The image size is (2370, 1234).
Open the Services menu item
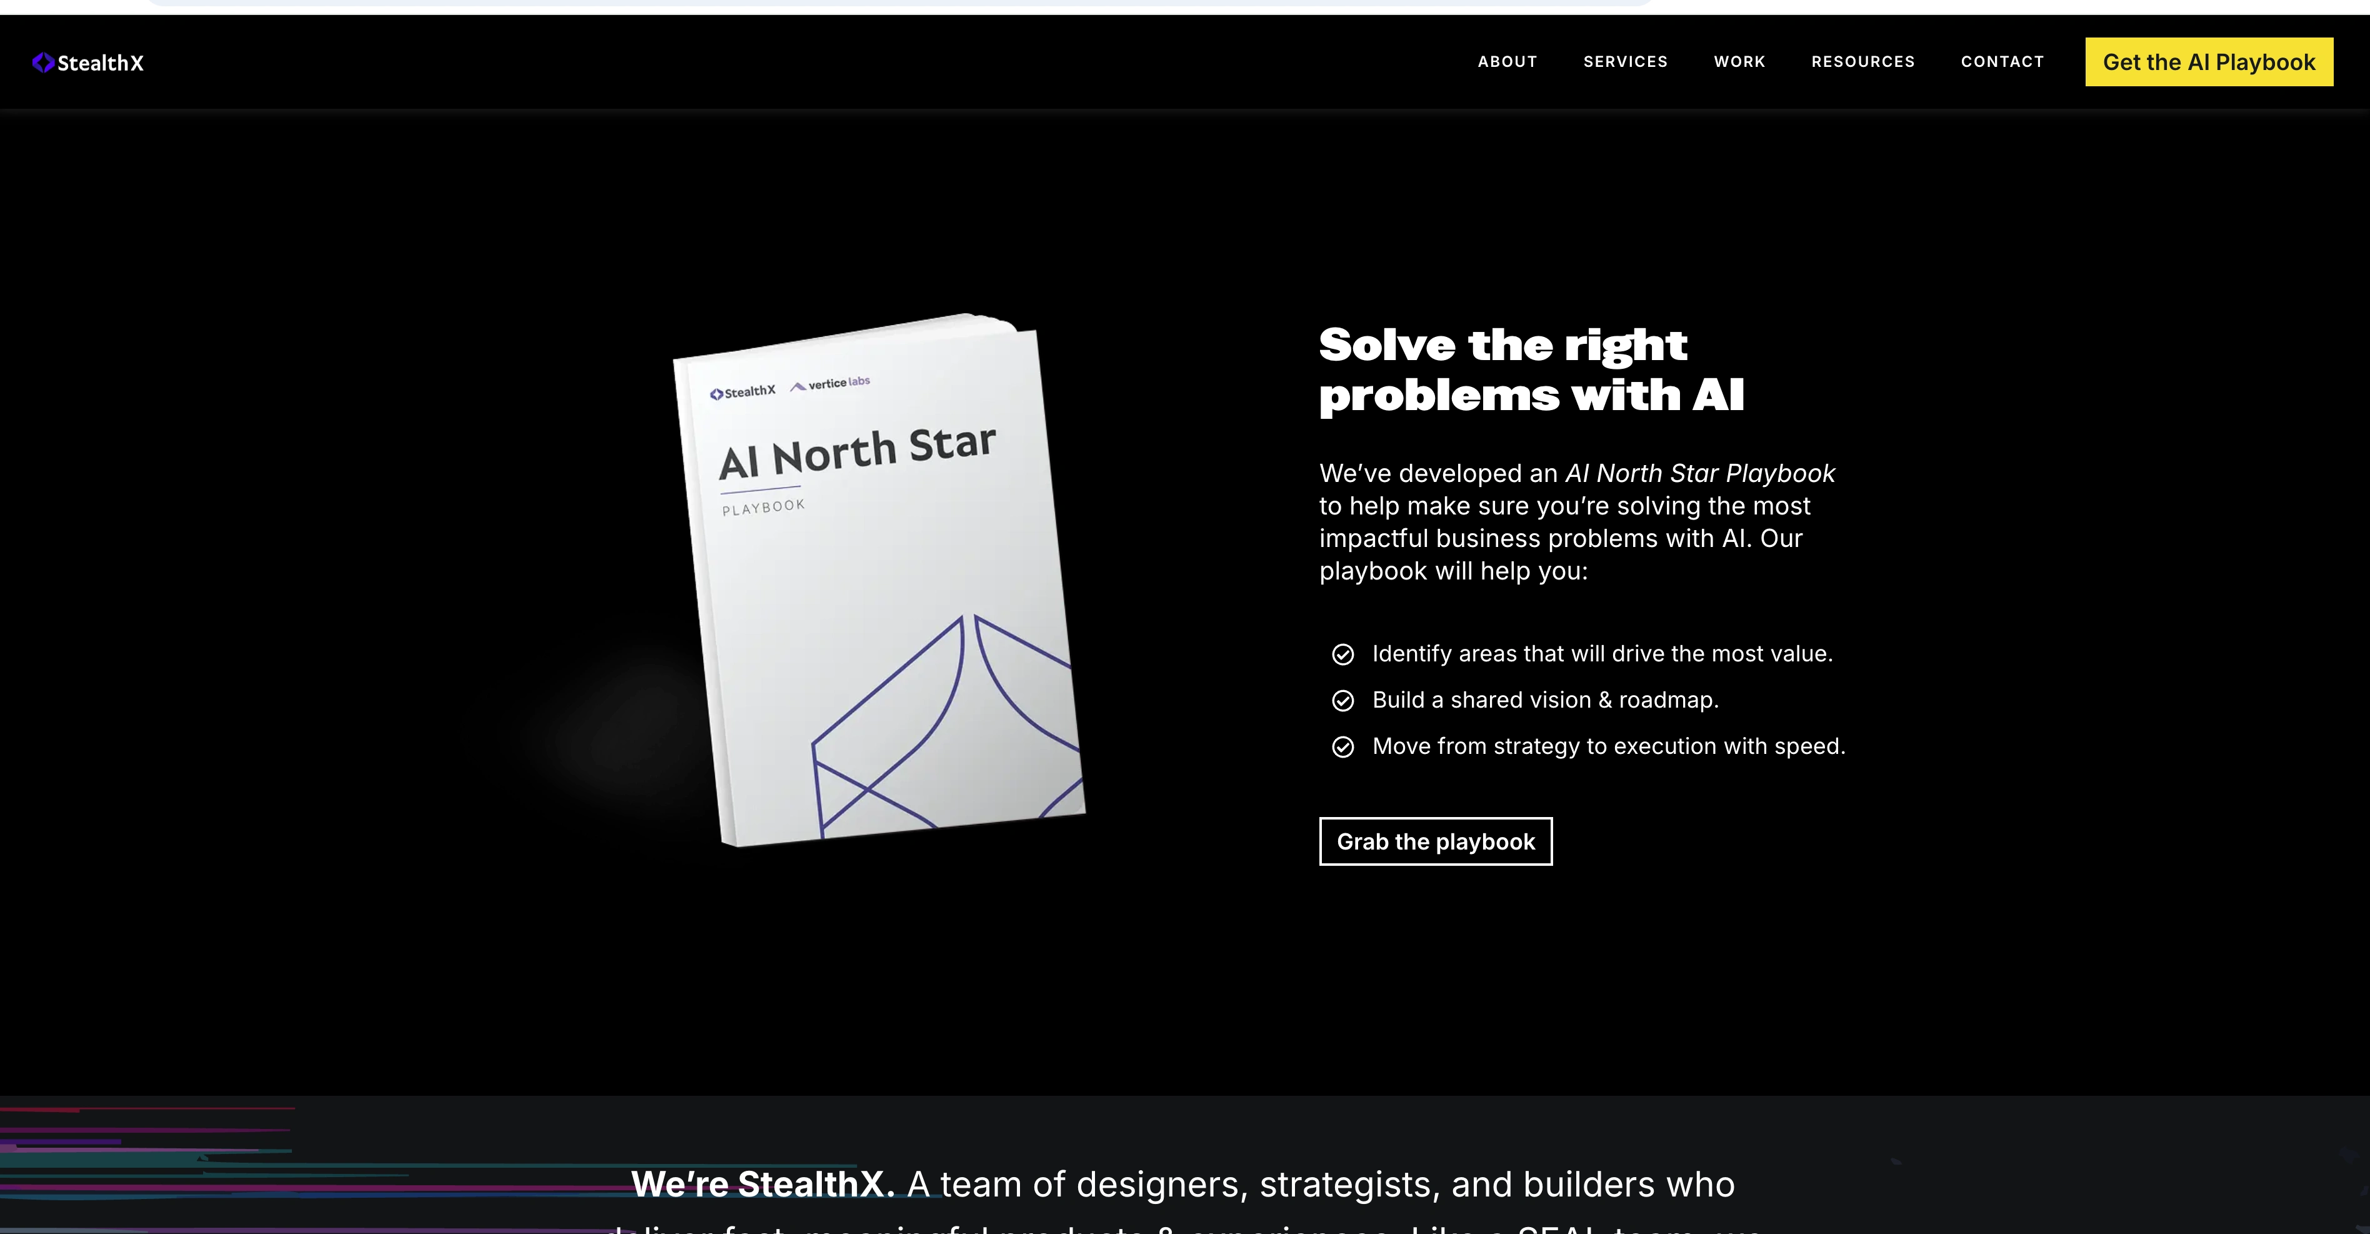click(x=1625, y=62)
